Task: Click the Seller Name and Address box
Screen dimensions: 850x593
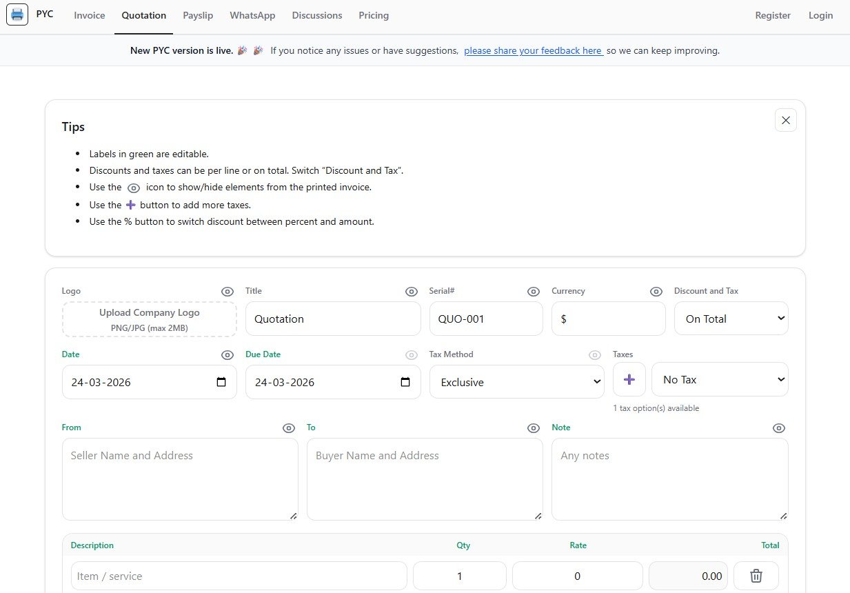Action: (180, 479)
